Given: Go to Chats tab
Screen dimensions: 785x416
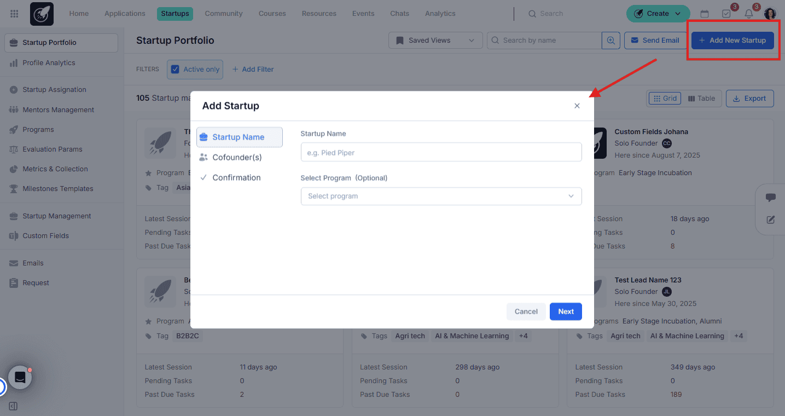Looking at the screenshot, I should (x=399, y=14).
